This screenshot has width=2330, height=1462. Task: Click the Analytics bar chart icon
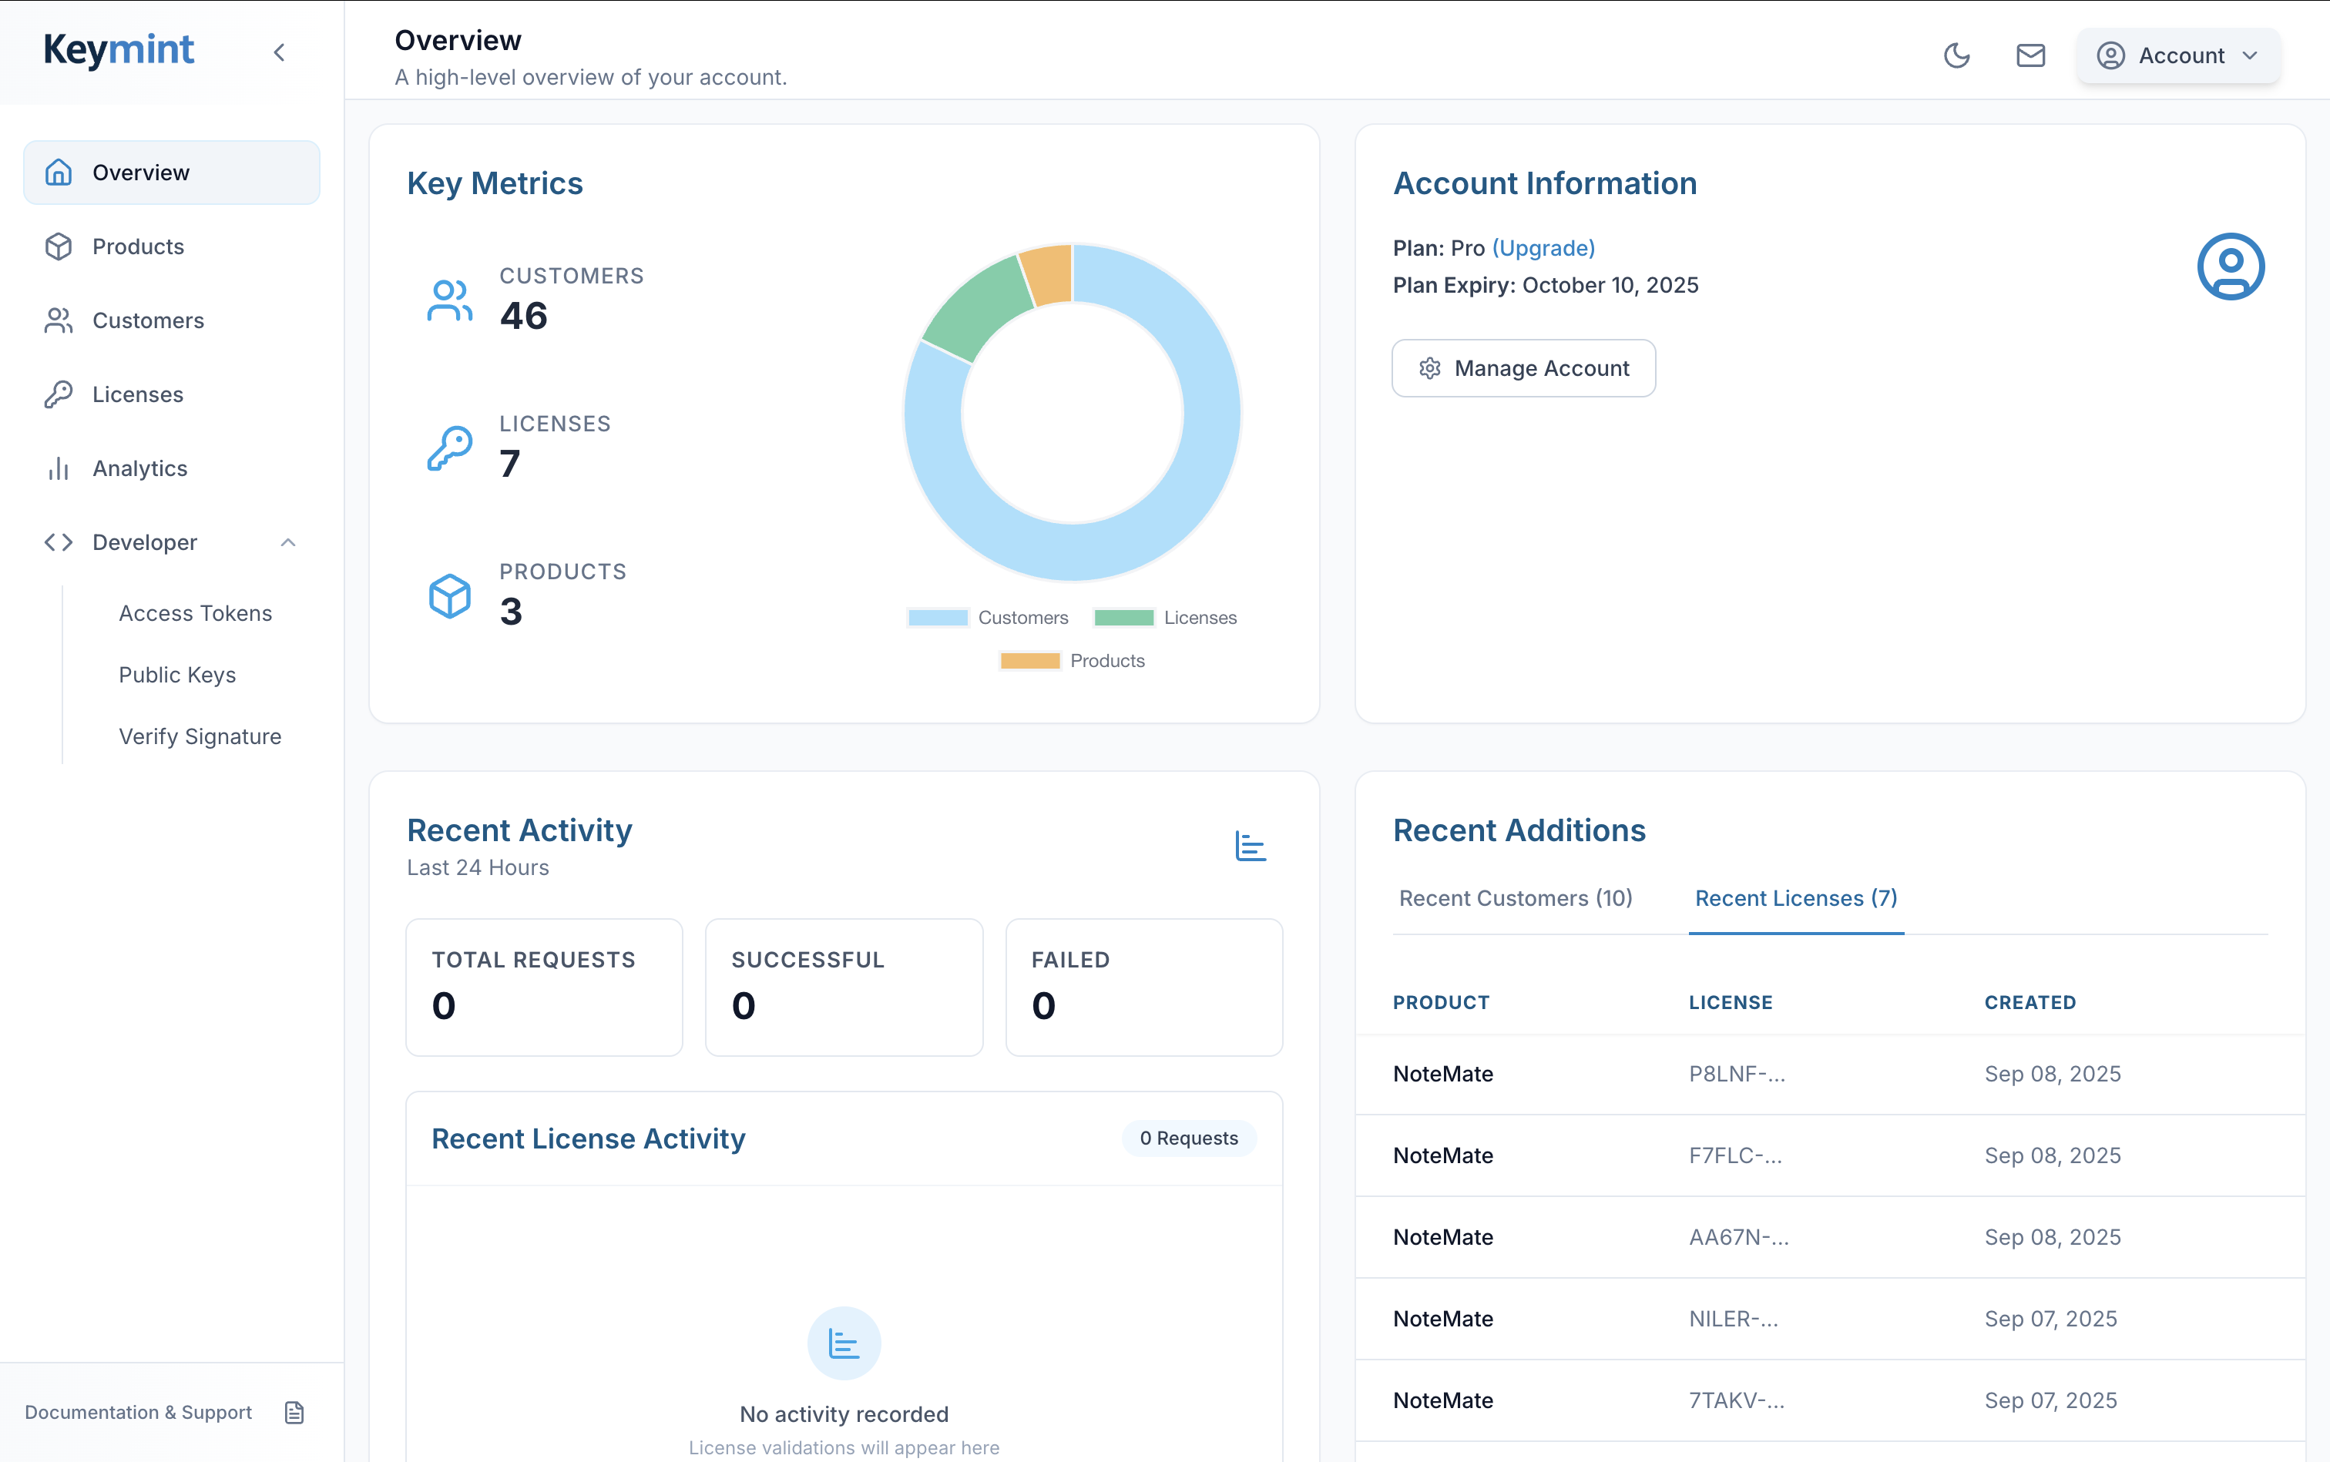(x=59, y=469)
